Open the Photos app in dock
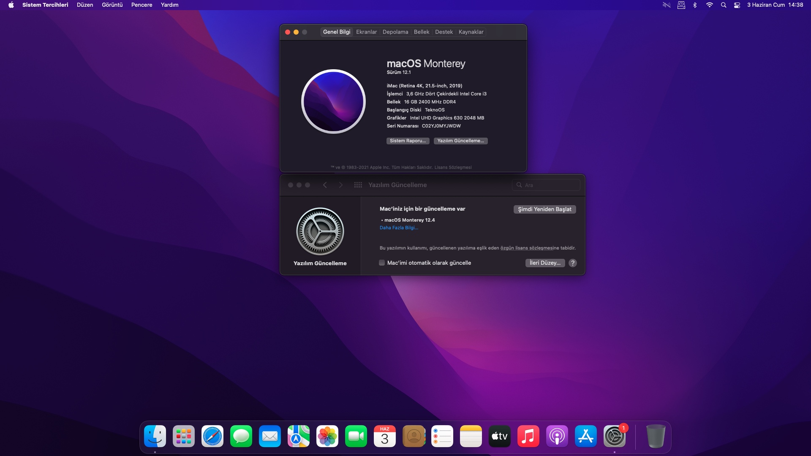Screen dimensions: 811x456 tap(327, 436)
